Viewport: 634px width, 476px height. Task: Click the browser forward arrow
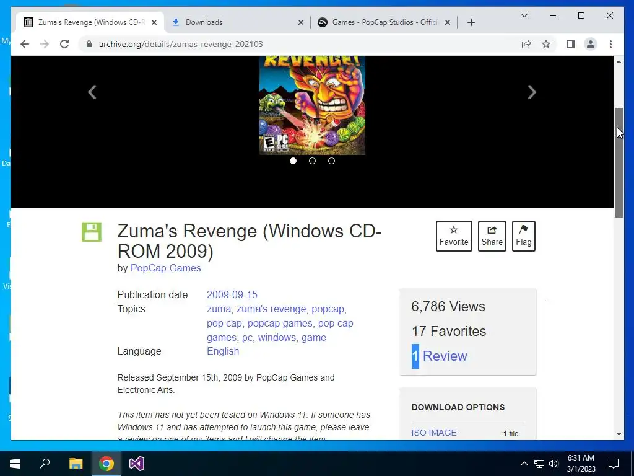[x=45, y=44]
